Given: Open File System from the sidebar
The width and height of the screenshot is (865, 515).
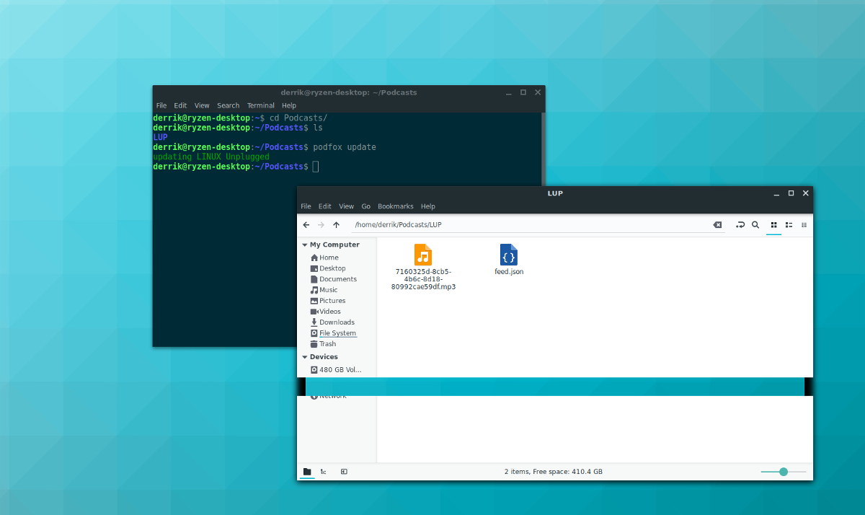Looking at the screenshot, I should [x=337, y=333].
